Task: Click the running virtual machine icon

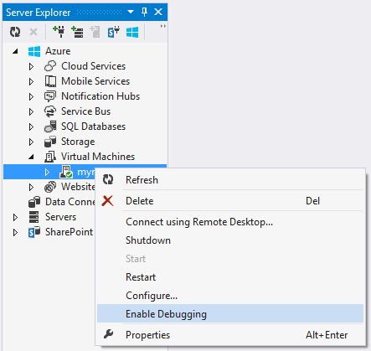Action: [66, 172]
